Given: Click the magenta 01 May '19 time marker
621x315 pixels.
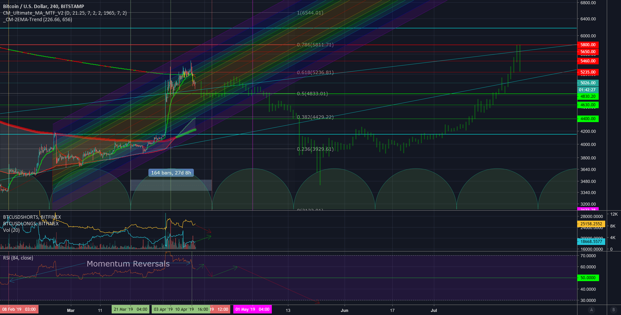Looking at the screenshot, I should click(252, 309).
